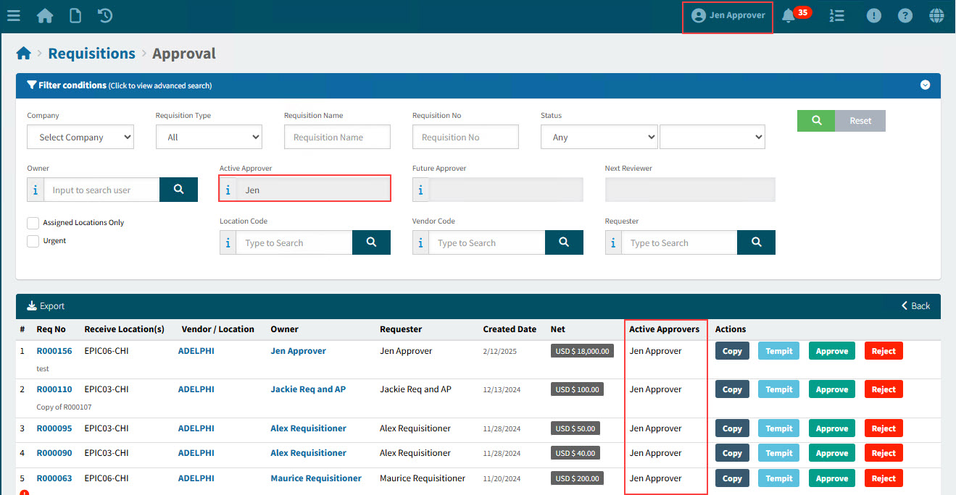956x495 pixels.
Task: Open the globe language selector
Action: 936,15
